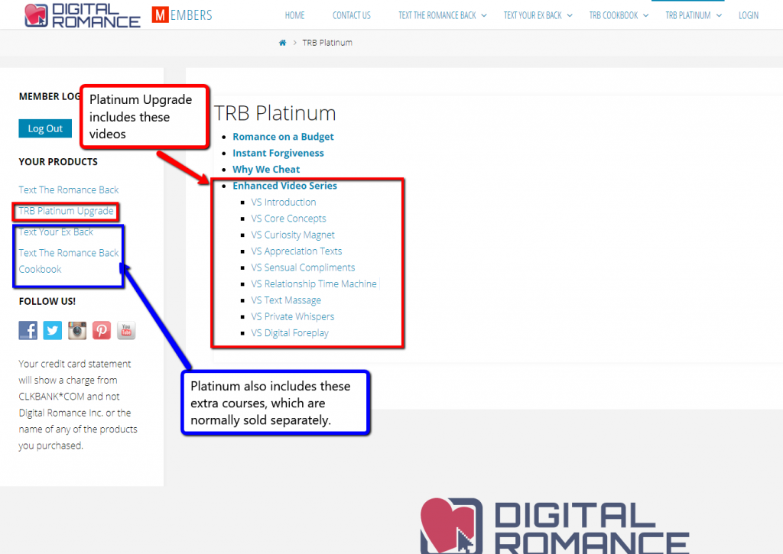Open the VS Introduction video link
783x554 pixels.
(284, 202)
